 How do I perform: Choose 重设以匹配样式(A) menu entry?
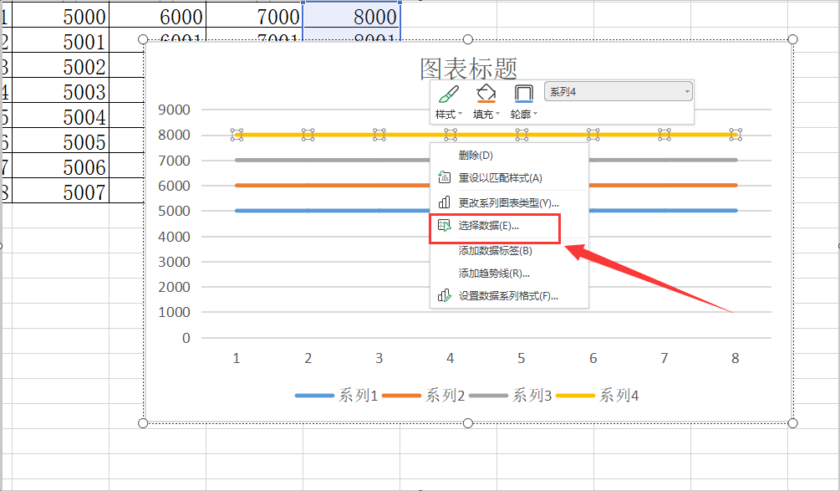click(509, 178)
